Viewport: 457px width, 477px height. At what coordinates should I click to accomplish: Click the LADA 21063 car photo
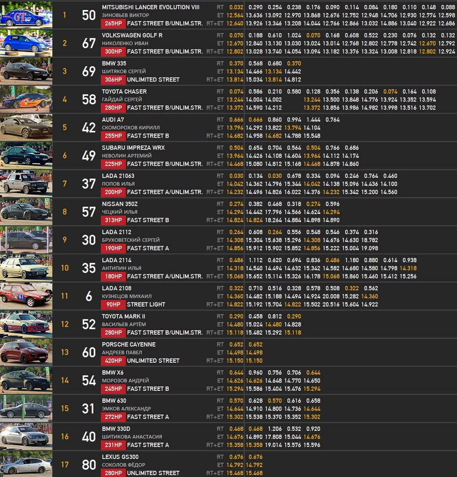pyautogui.click(x=26, y=183)
